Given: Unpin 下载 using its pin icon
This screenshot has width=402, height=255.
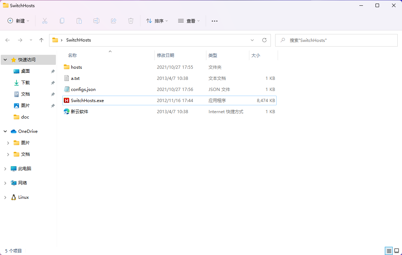Looking at the screenshot, I should [53, 83].
